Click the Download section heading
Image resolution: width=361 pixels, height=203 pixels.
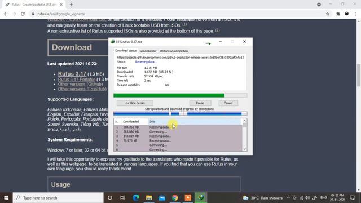click(72, 47)
